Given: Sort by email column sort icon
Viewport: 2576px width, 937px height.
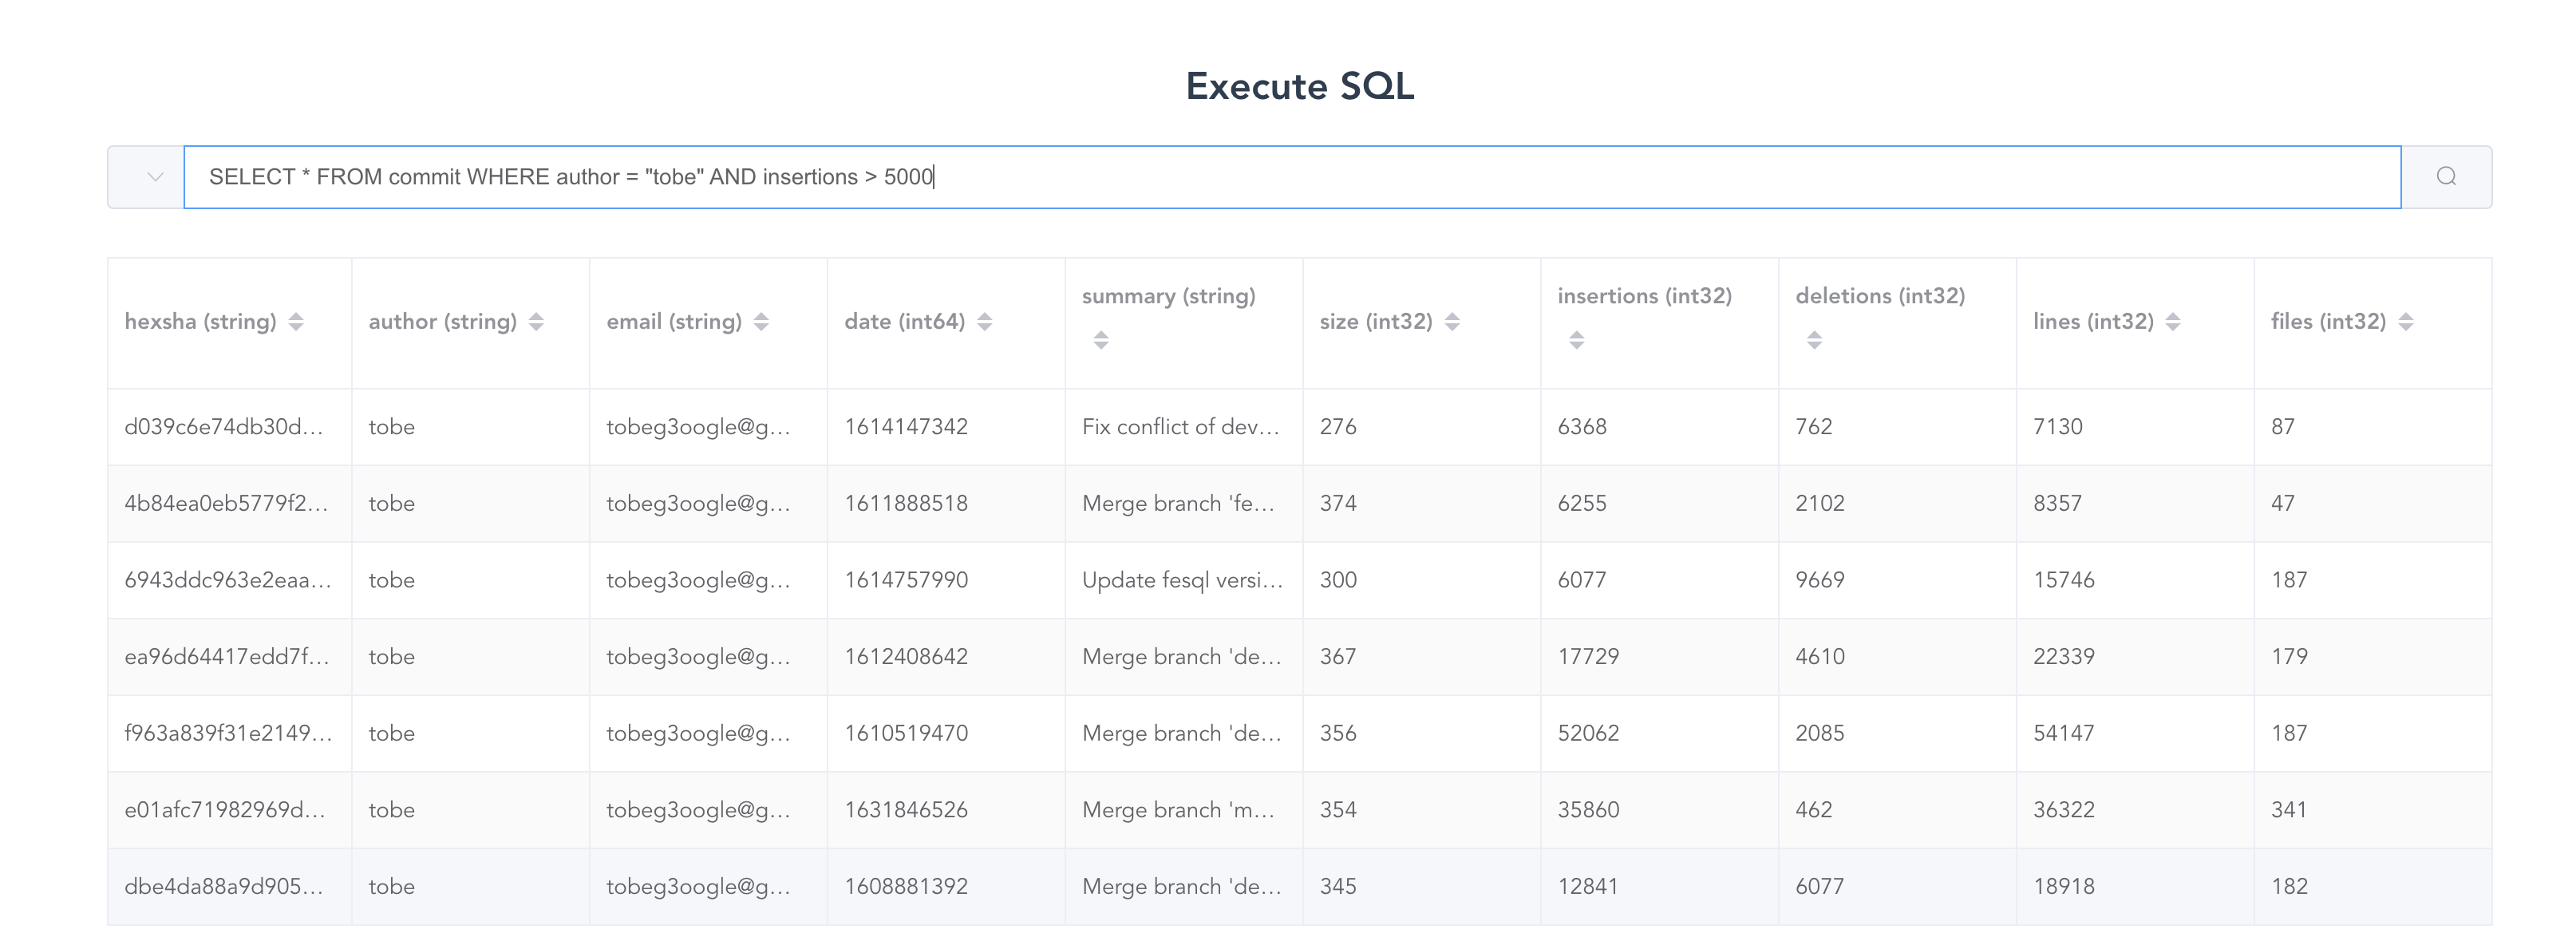Looking at the screenshot, I should click(x=761, y=322).
